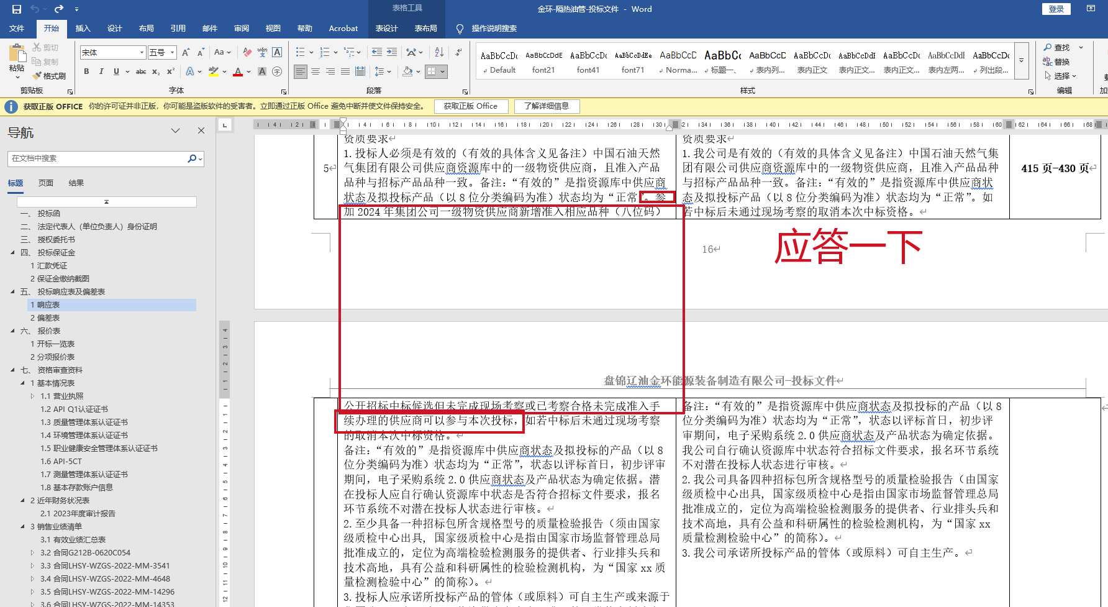The width and height of the screenshot is (1108, 607).
Task: Open the 插入 ribbon tab
Action: tap(83, 29)
